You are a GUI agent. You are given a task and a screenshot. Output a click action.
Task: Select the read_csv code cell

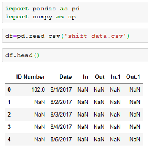click(x=75, y=36)
